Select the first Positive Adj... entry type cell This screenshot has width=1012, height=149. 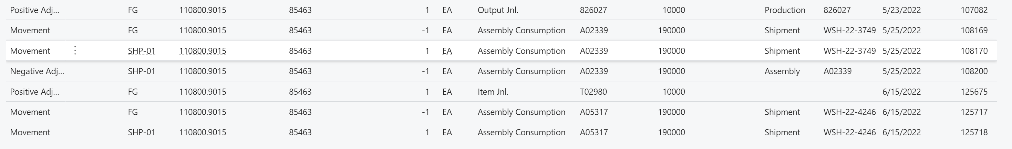[x=34, y=10]
